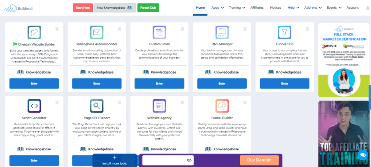Open the Affiliates menu item
The width and height of the screenshot is (371, 167).
tap(257, 8)
